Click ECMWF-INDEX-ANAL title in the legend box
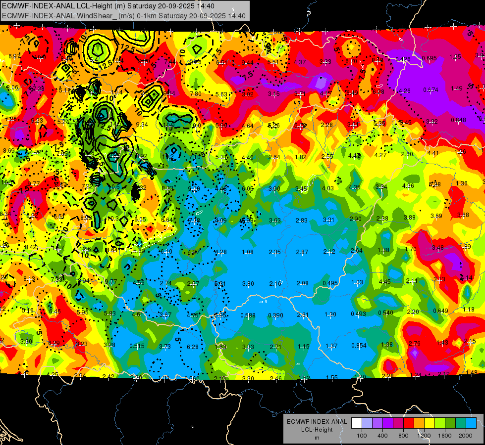The width and height of the screenshot is (485, 445). coord(317,422)
